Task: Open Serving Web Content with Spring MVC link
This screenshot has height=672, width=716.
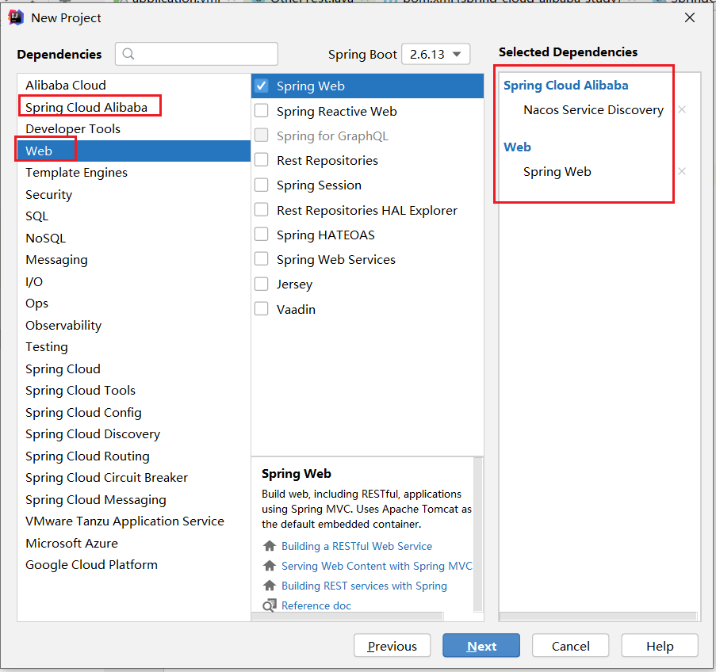Action: point(377,566)
